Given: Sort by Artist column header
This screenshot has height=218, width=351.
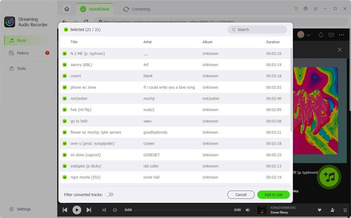Looking at the screenshot, I should coord(147,42).
